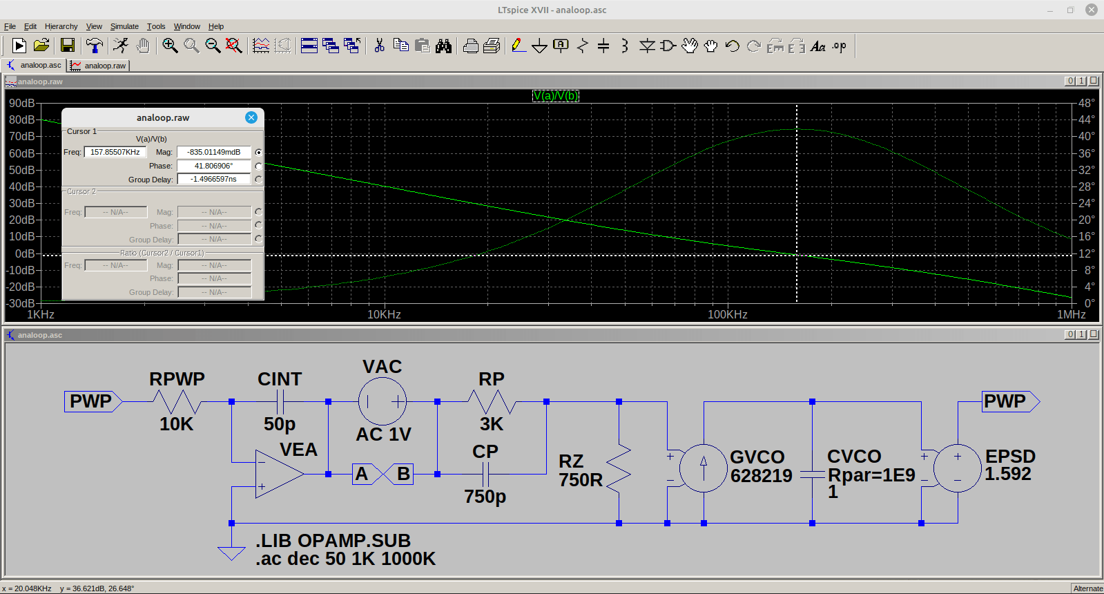The image size is (1104, 594).
Task: Switch to the analoop.asc tab
Action: pyautogui.click(x=35, y=65)
